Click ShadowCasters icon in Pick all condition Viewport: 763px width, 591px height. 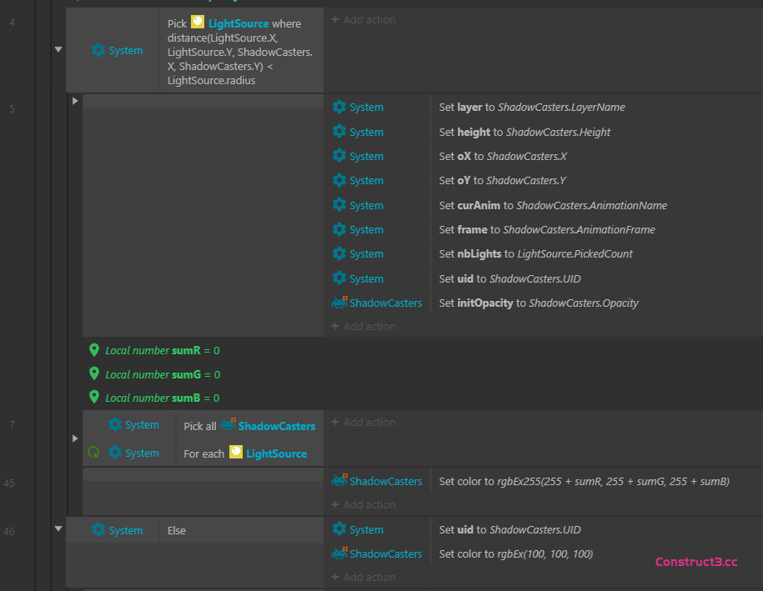228,425
